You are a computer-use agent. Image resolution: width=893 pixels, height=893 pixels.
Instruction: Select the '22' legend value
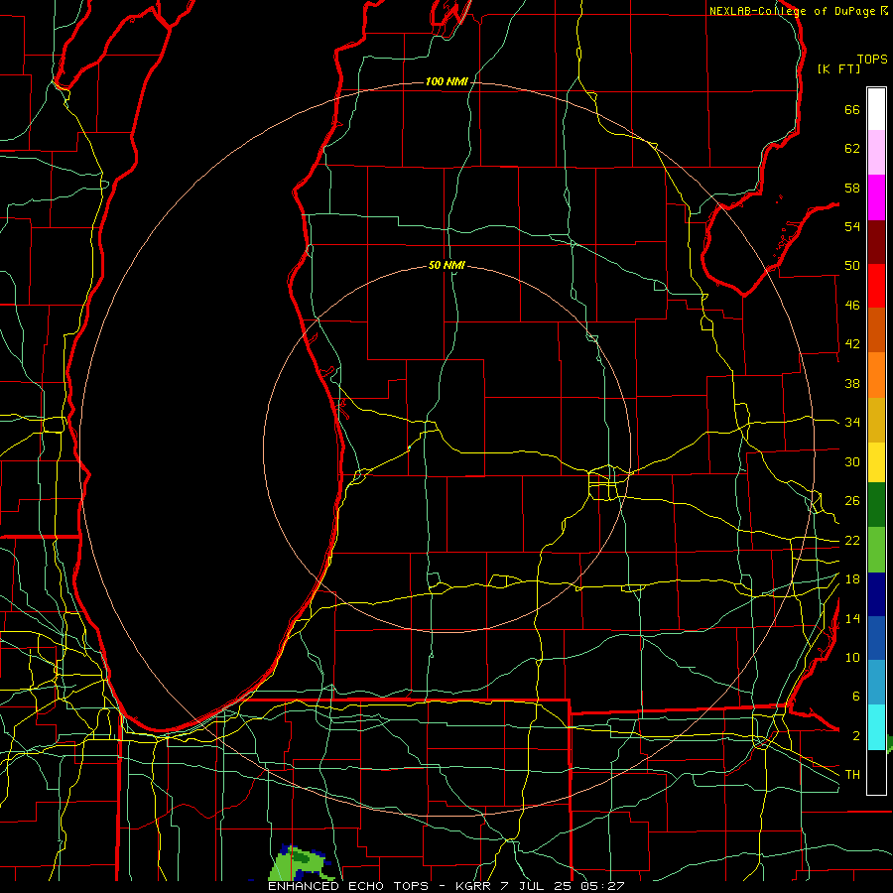[852, 540]
